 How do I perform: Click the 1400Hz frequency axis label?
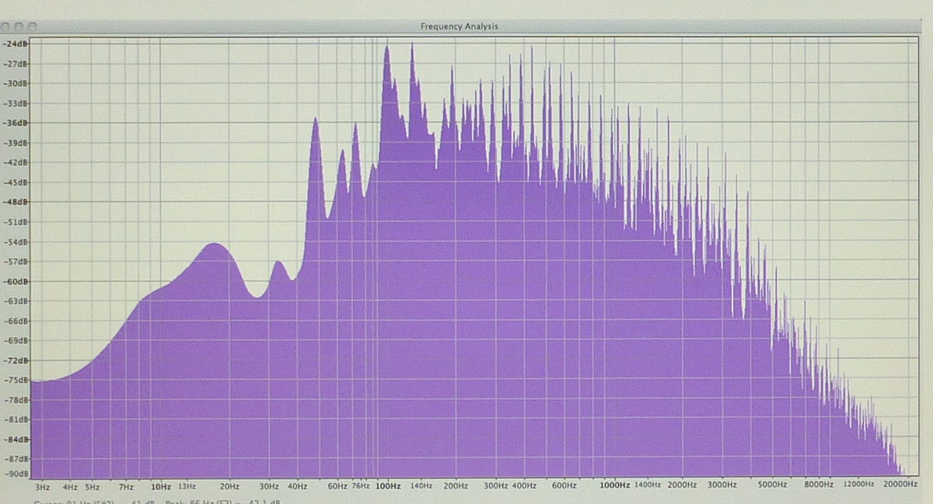[x=648, y=486]
